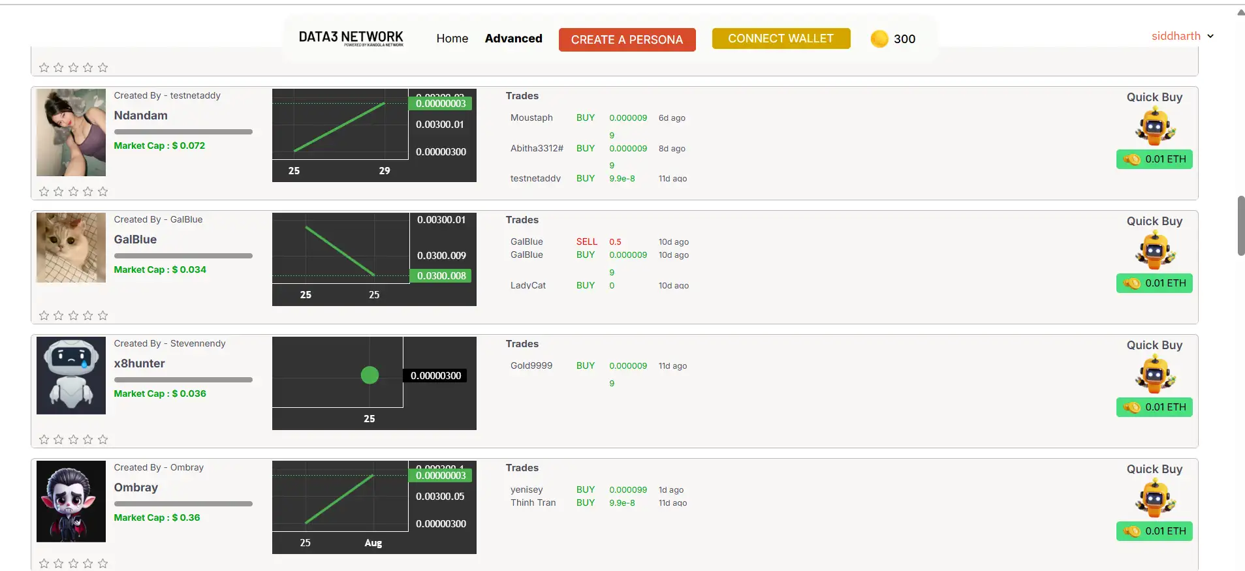Image resolution: width=1245 pixels, height=571 pixels.
Task: Buy Ndandam for 0.01 ETH
Action: (1154, 159)
